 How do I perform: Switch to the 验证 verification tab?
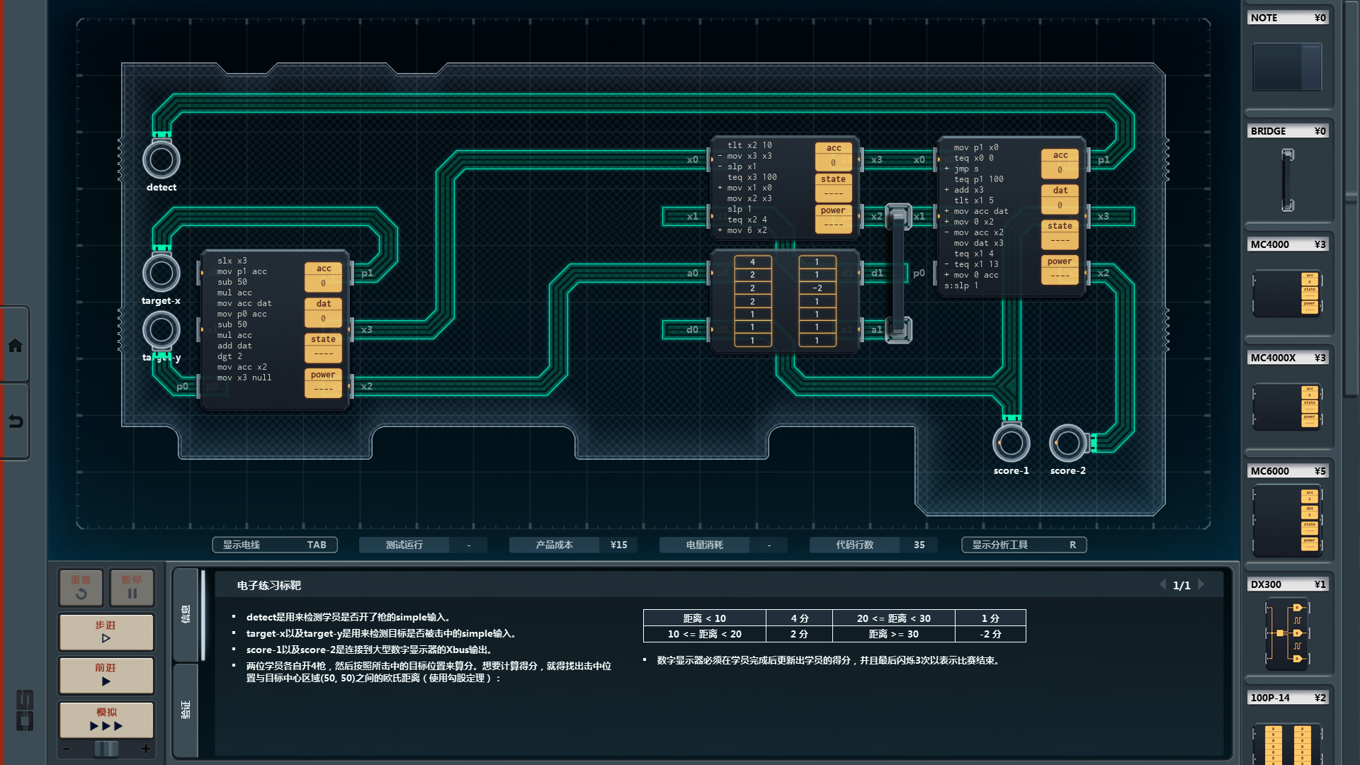click(186, 710)
